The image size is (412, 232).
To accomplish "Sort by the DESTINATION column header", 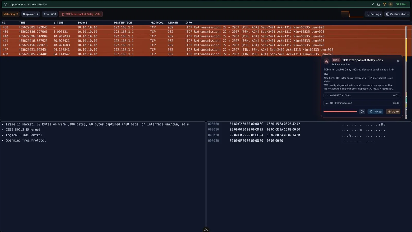I will point(123,23).
